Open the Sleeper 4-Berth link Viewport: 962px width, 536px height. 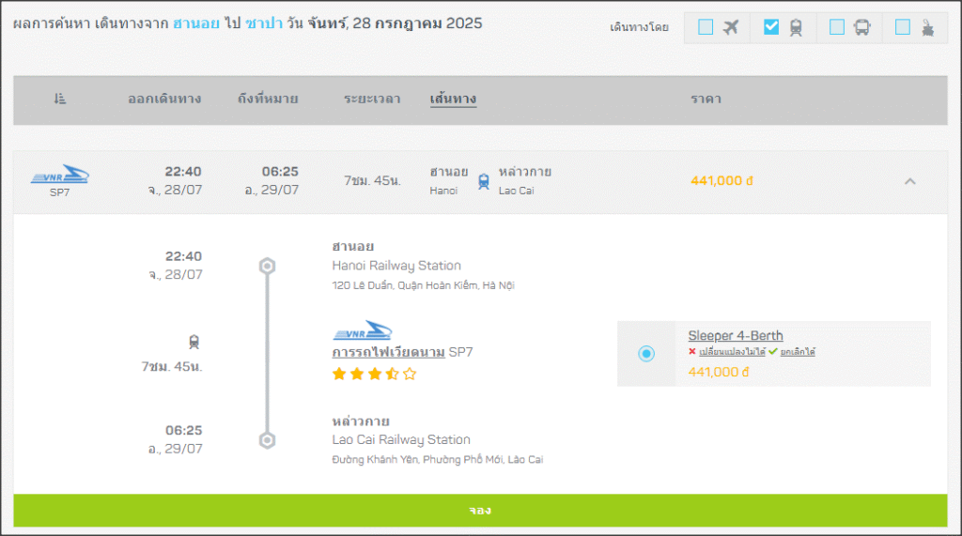tap(735, 336)
